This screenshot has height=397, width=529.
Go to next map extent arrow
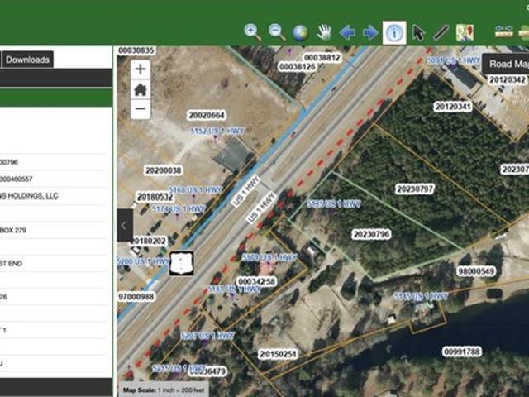(x=370, y=32)
